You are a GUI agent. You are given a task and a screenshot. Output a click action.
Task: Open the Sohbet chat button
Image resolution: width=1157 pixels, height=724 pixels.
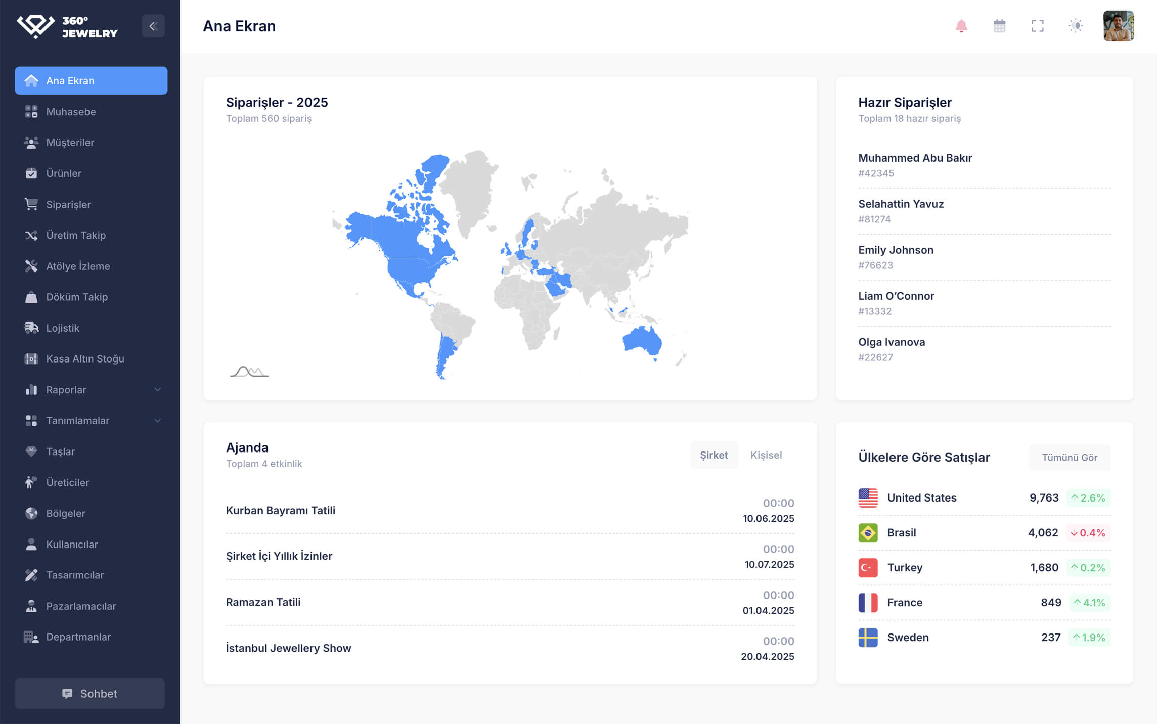[x=90, y=694]
